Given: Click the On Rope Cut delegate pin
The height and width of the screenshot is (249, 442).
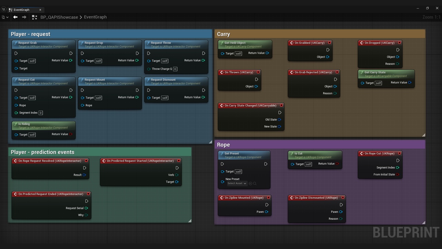Looking at the screenshot, I should (x=400, y=154).
